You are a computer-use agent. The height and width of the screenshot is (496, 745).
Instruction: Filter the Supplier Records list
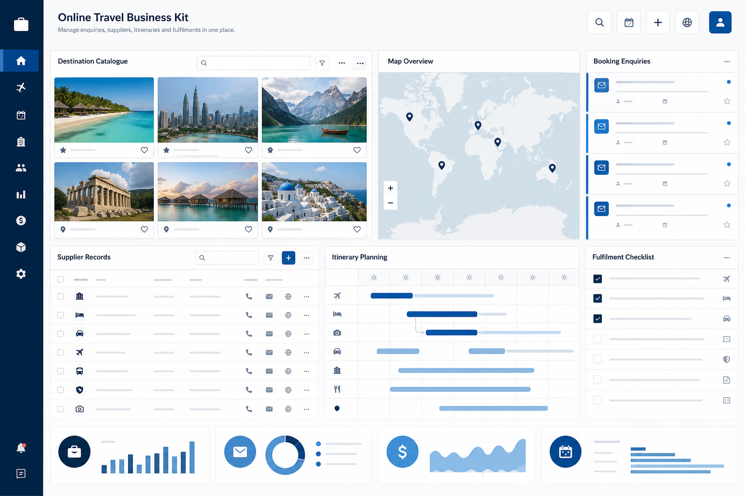pyautogui.click(x=271, y=258)
